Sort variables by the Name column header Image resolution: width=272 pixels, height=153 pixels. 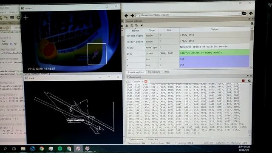135,30
